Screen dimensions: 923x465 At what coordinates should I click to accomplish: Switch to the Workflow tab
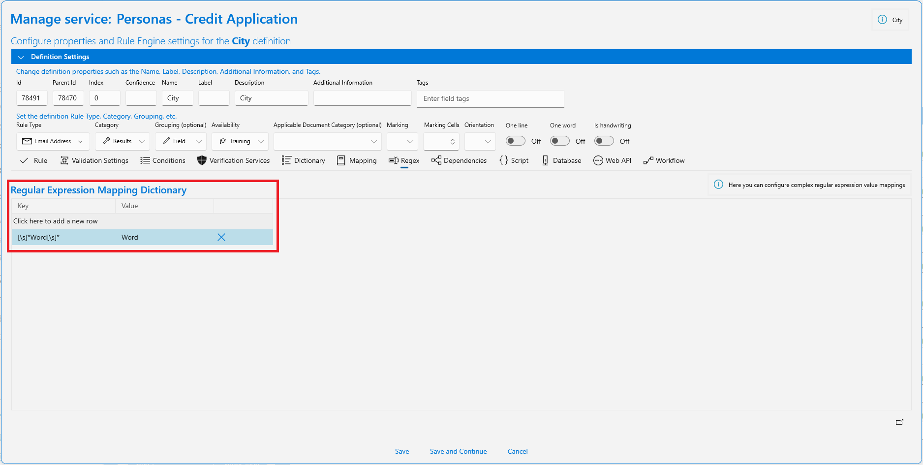point(664,160)
